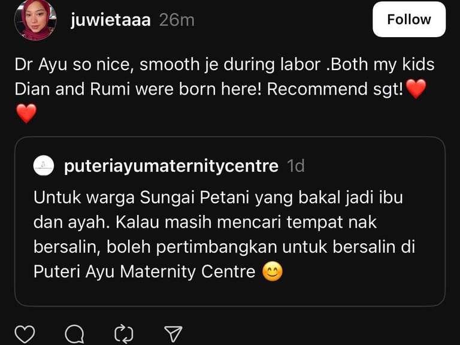Screen dimensions: 460x345
Task: Open juwietaaa's profile picture
Action: tap(35, 20)
